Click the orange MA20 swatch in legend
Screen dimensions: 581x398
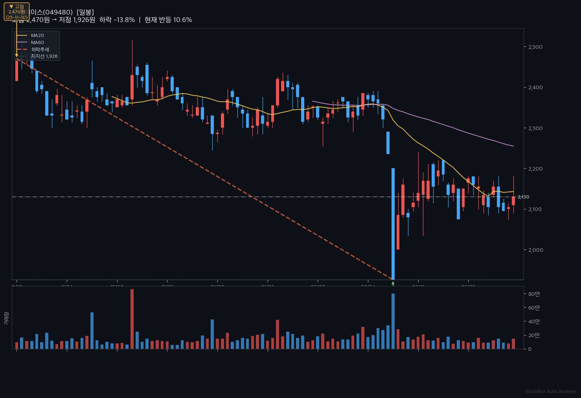click(22, 35)
